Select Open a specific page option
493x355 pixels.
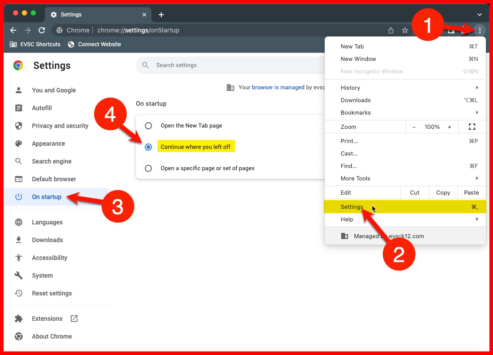tap(148, 168)
